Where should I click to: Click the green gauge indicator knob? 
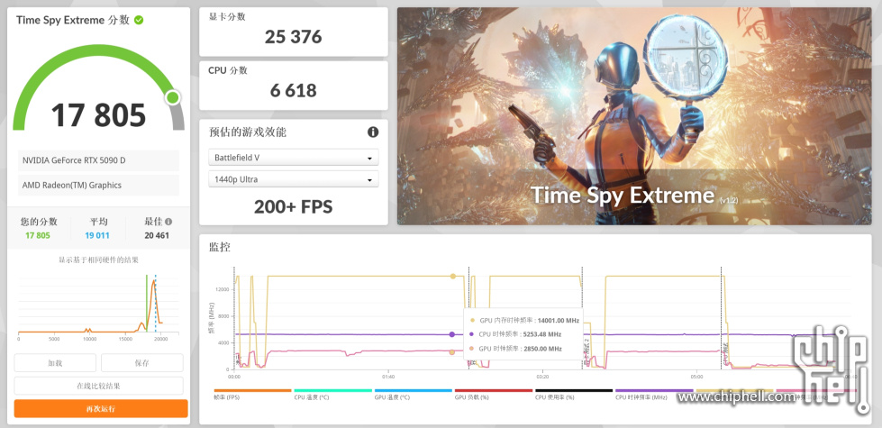pyautogui.click(x=173, y=98)
